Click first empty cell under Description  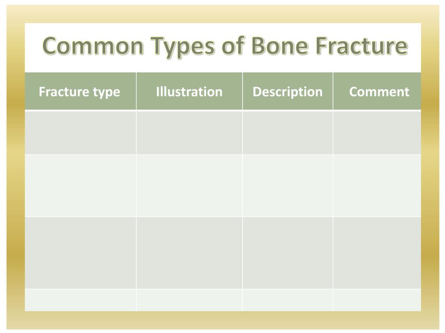point(288,133)
